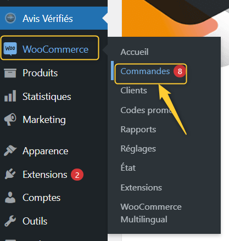The image size is (229, 241).
Task: Select the Produits archive box icon
Action: click(10, 73)
